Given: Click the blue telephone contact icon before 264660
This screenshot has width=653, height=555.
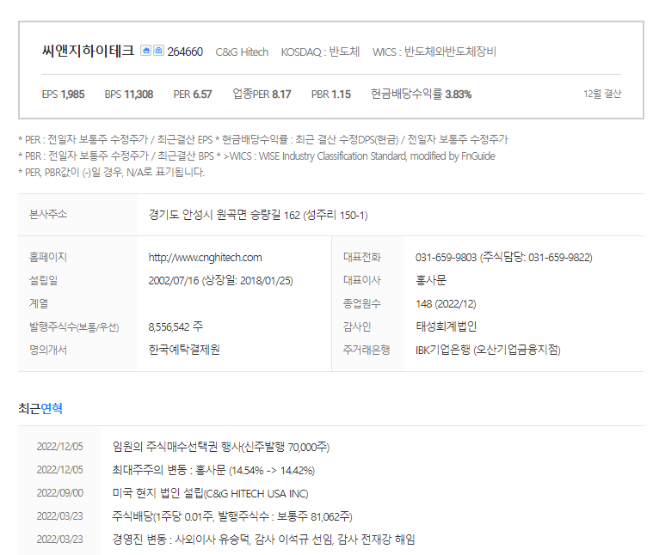Looking at the screenshot, I should [x=158, y=51].
